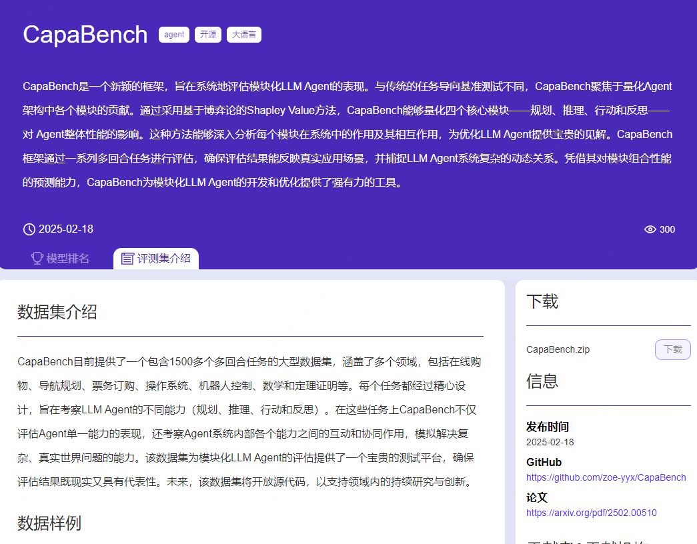This screenshot has height=544, width=697.
Task: Select the agent tag
Action: 174,35
